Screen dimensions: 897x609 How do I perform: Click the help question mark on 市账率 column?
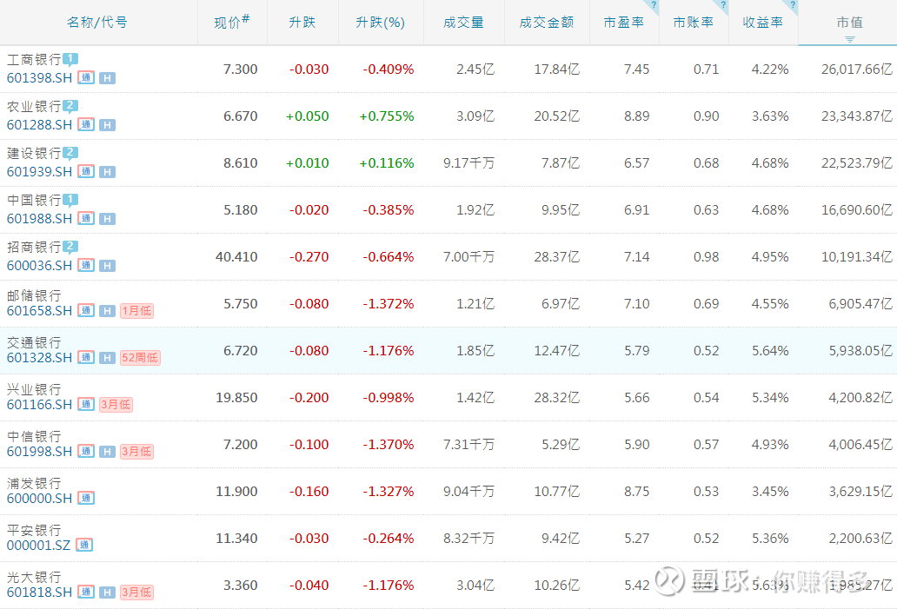[x=722, y=5]
